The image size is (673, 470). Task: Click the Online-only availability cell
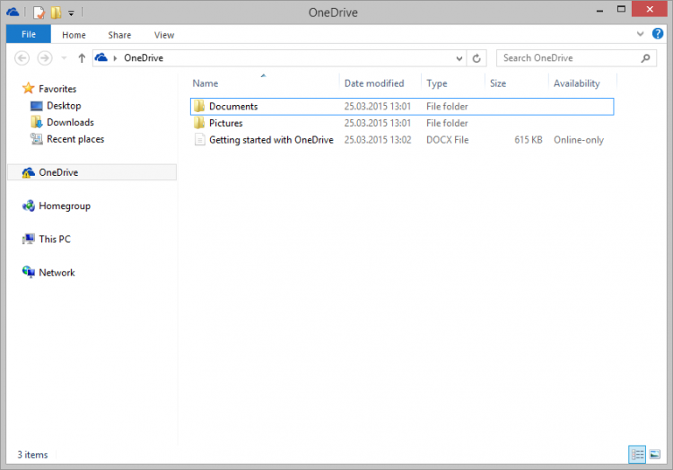[x=578, y=140]
